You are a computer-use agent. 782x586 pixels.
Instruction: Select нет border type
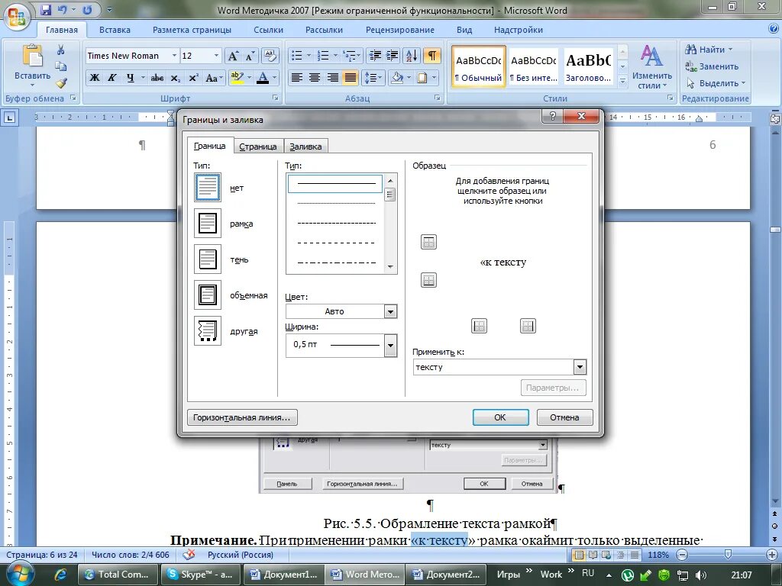tap(208, 188)
